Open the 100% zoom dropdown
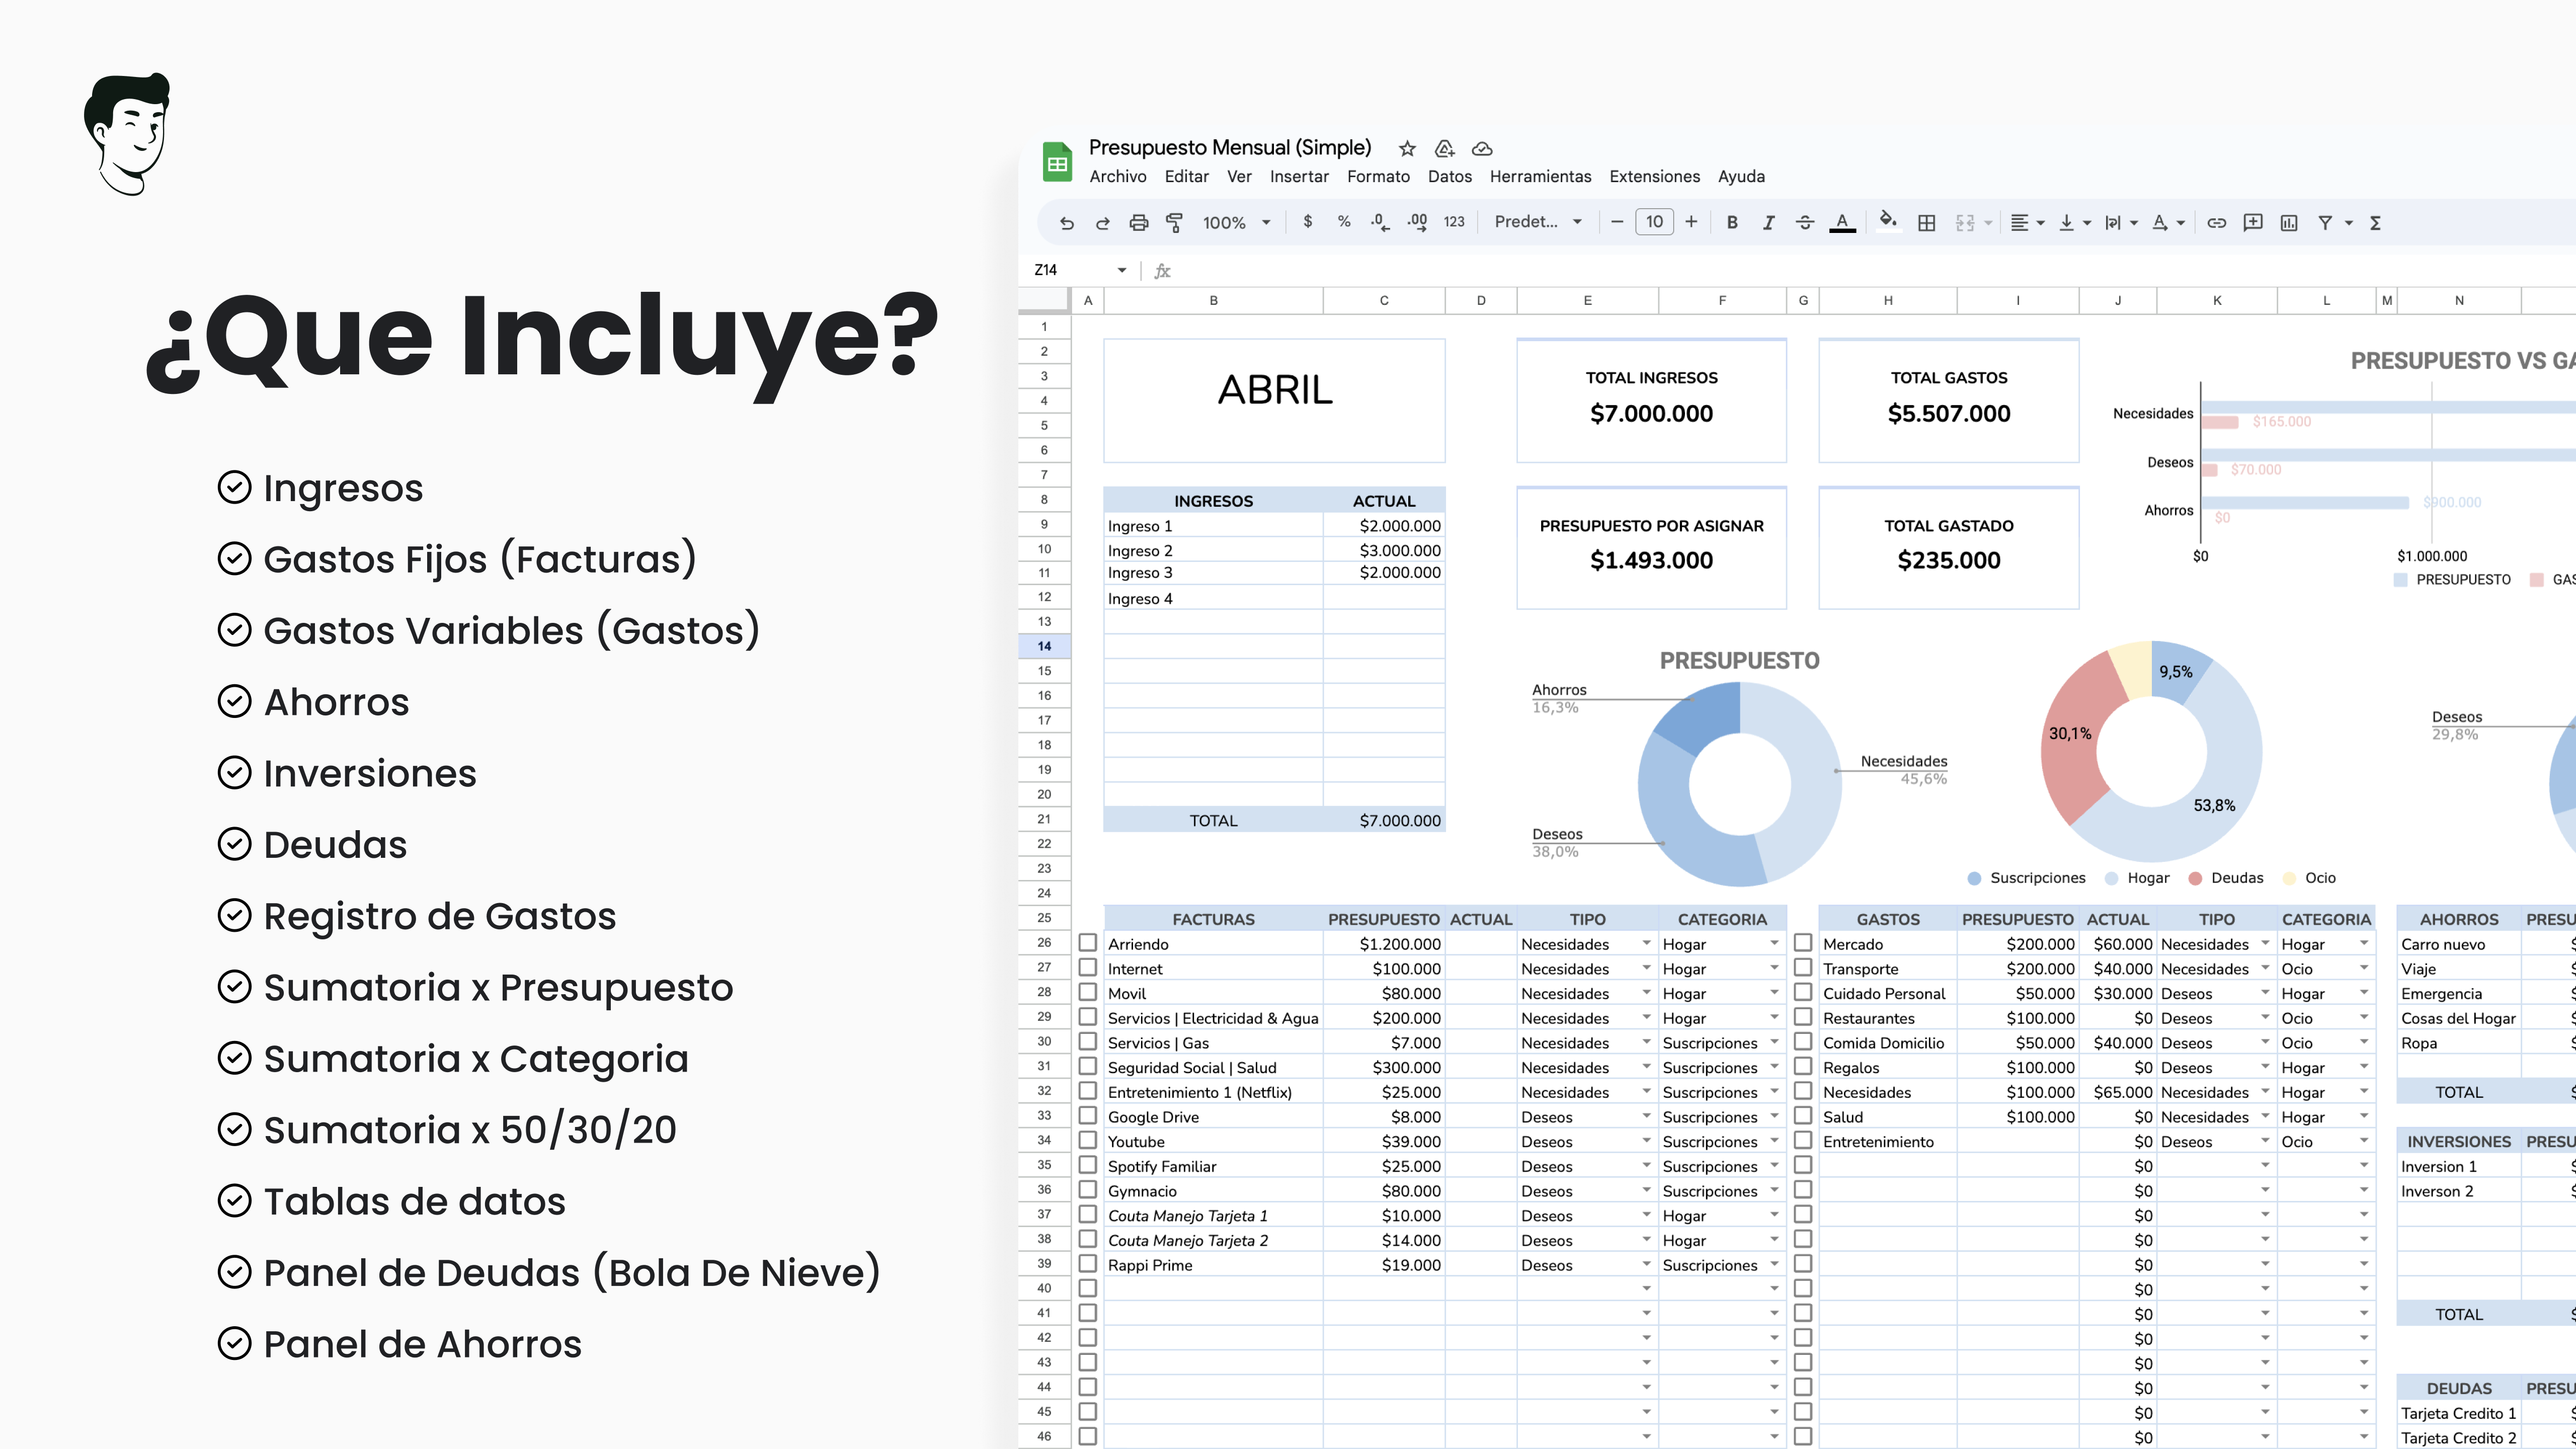Screen dimensions: 2576x1449 pyautogui.click(x=1236, y=222)
